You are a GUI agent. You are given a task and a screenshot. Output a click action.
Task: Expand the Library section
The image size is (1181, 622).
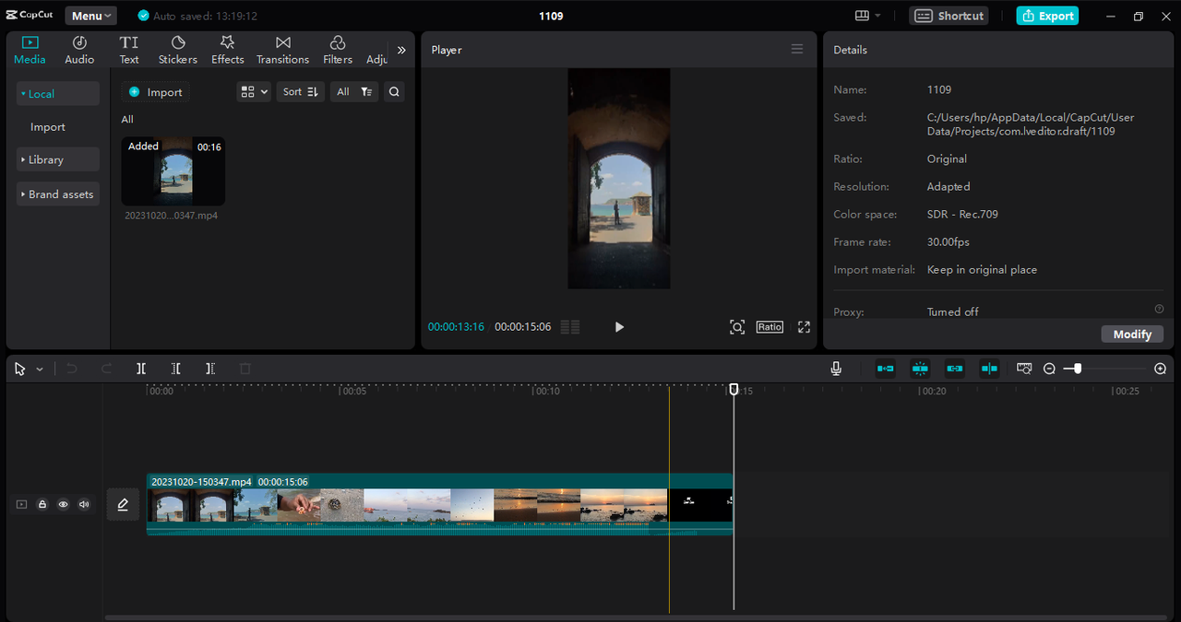[x=58, y=159]
